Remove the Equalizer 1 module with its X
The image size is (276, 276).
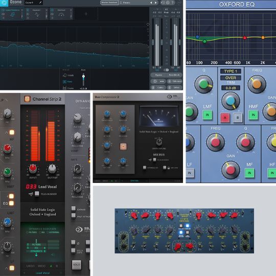(47, 10)
